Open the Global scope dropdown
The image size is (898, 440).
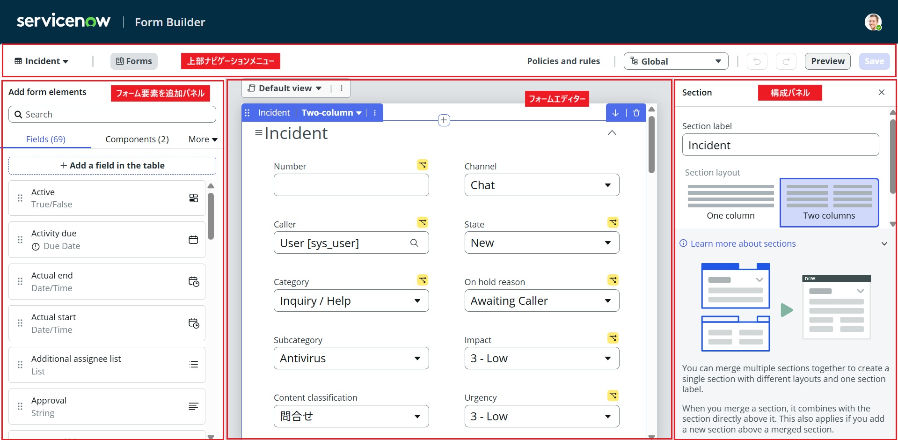[x=676, y=61]
